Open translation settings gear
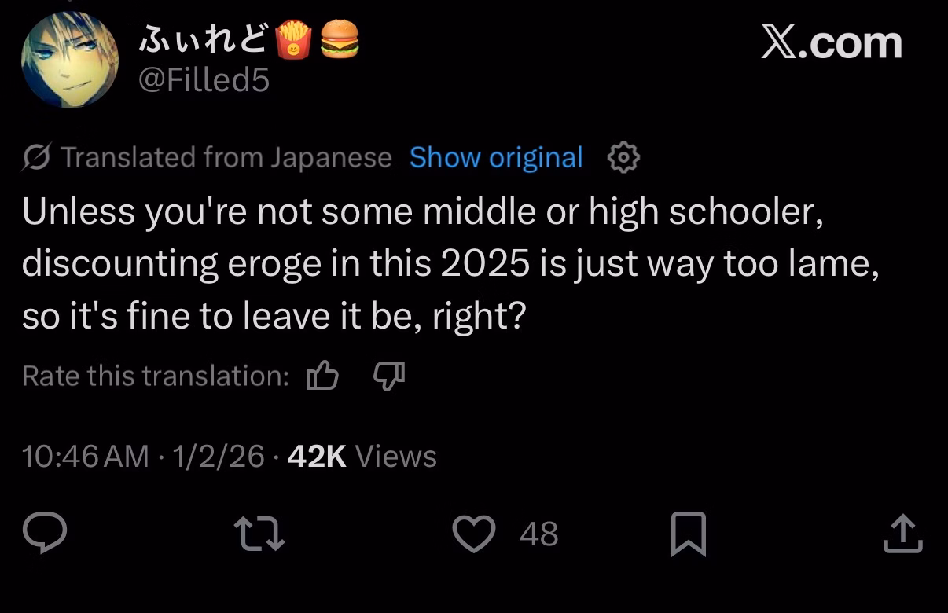Image resolution: width=948 pixels, height=613 pixels. tap(623, 158)
